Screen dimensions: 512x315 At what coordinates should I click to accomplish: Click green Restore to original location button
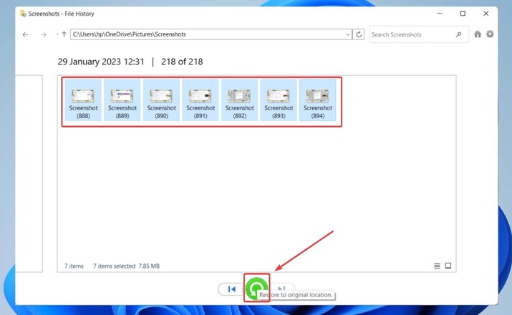tap(256, 289)
